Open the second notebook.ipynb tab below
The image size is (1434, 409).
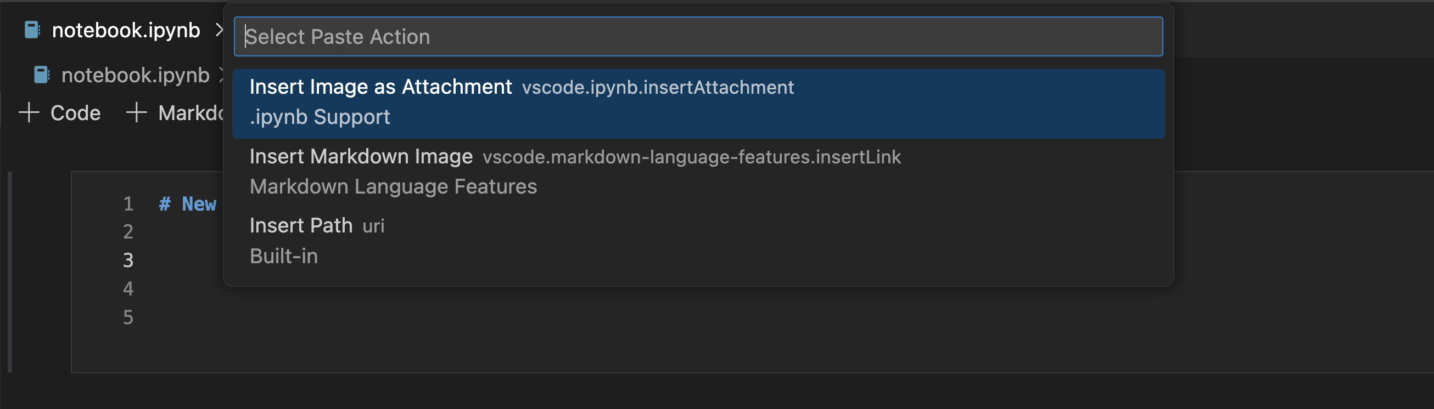click(x=133, y=74)
